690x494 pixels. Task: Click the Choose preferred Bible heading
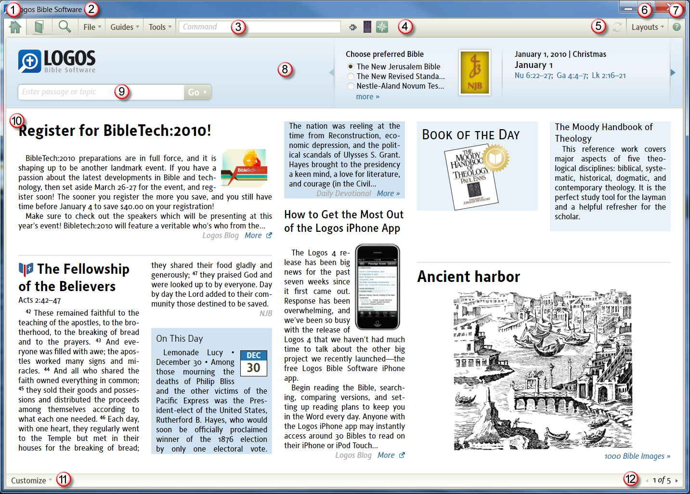click(x=385, y=54)
